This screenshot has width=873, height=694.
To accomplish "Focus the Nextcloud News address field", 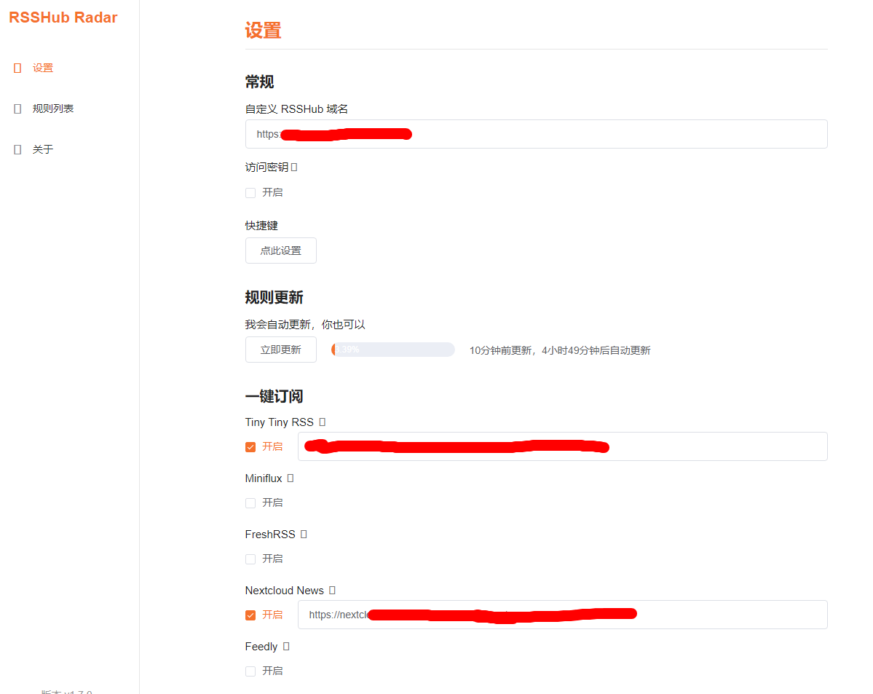I will 562,615.
